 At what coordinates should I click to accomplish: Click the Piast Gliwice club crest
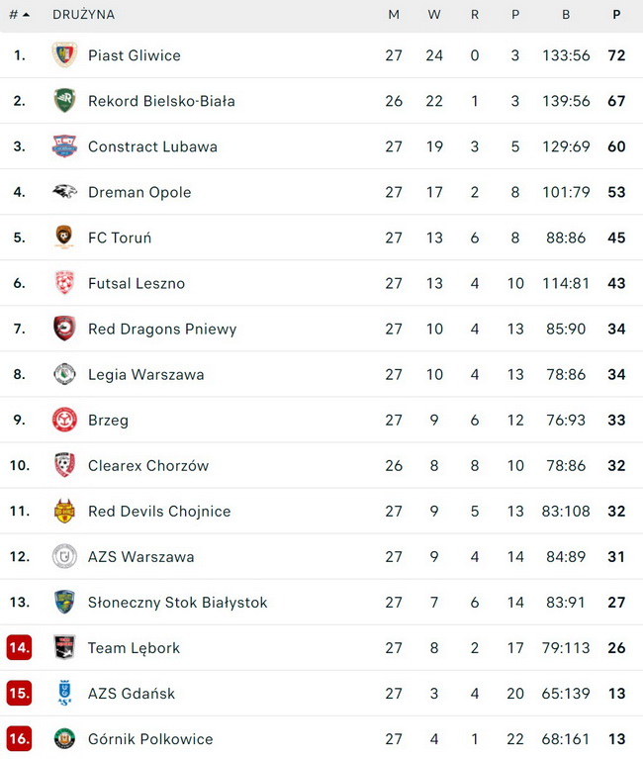64,55
